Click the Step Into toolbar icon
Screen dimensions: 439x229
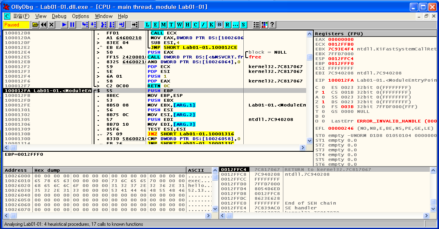click(85, 25)
